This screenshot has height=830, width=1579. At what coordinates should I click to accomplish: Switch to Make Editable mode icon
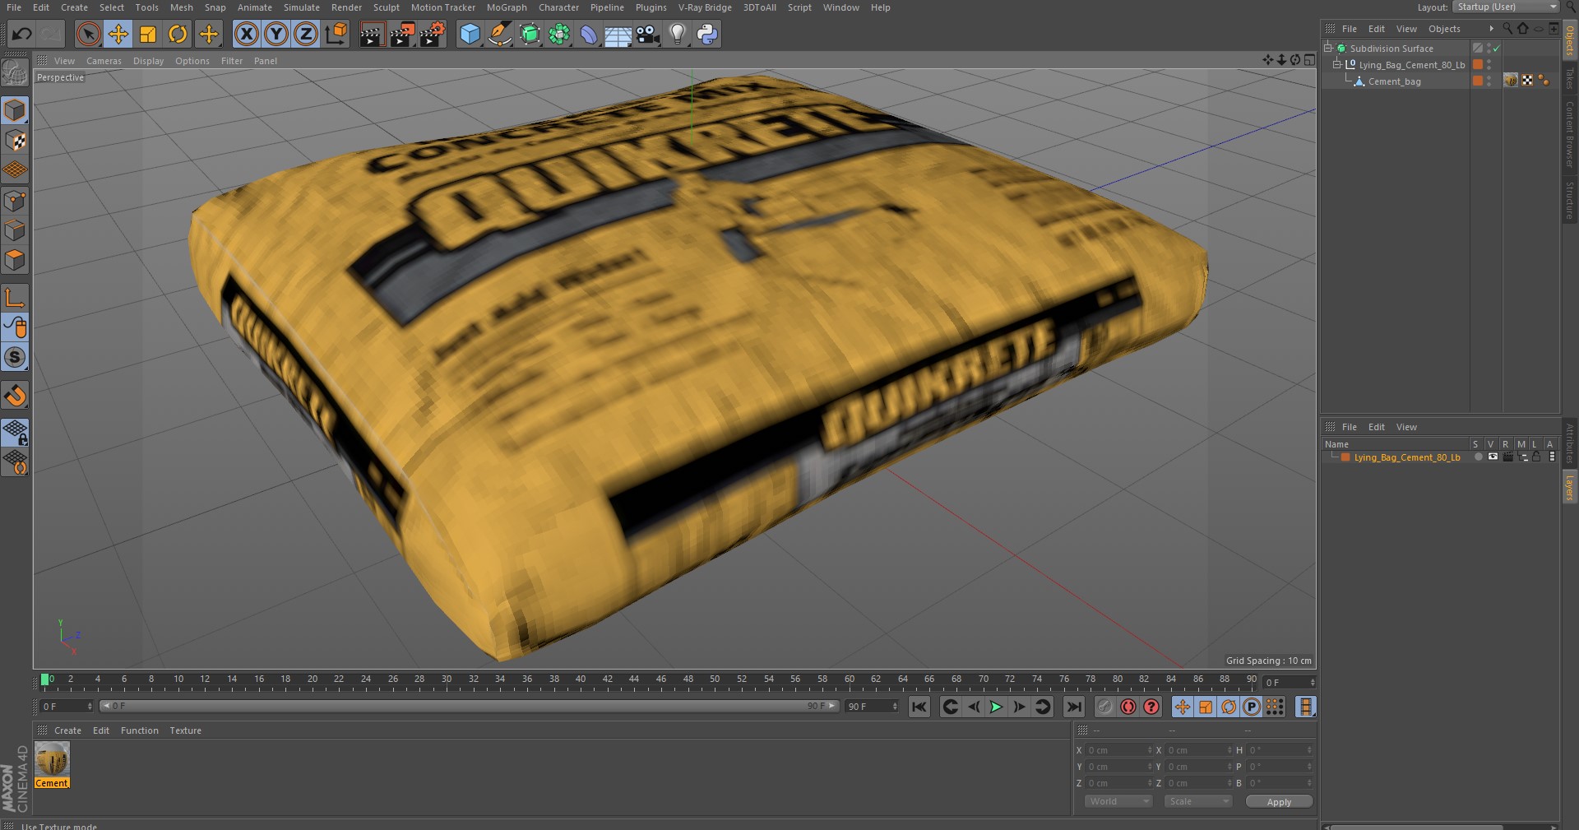pyautogui.click(x=15, y=73)
